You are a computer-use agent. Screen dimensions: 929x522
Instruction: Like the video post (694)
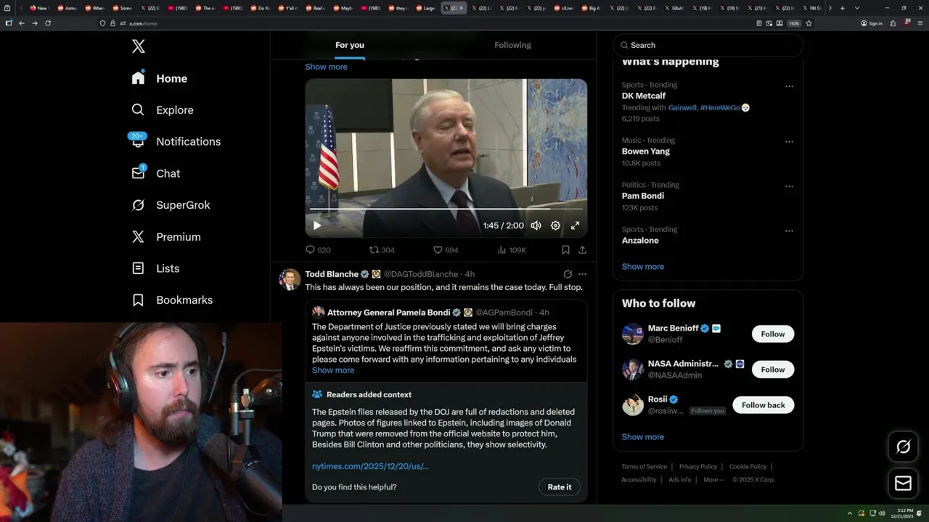(x=446, y=250)
